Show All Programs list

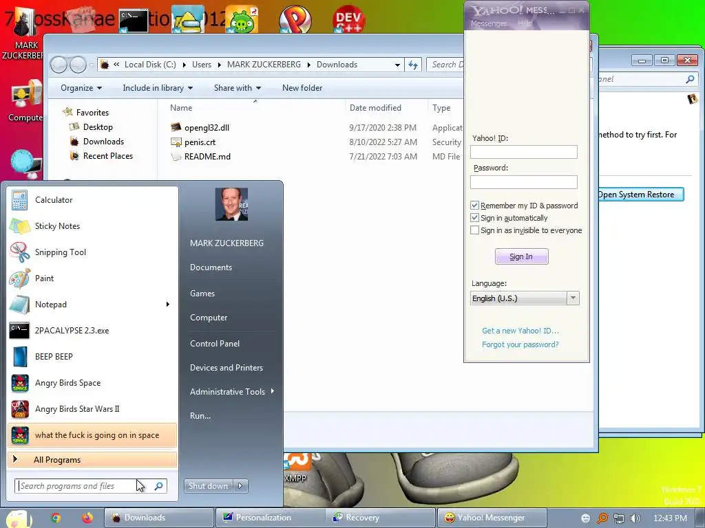tap(92, 460)
